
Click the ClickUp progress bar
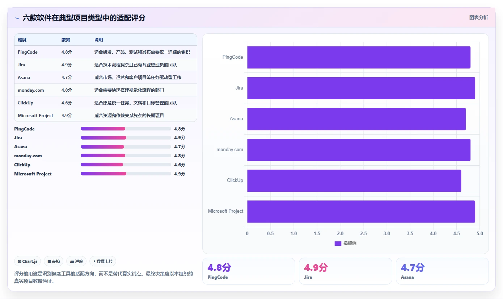click(126, 165)
